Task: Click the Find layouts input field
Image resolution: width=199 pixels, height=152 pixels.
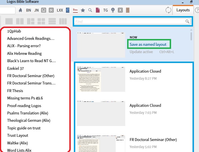Action: point(132,21)
